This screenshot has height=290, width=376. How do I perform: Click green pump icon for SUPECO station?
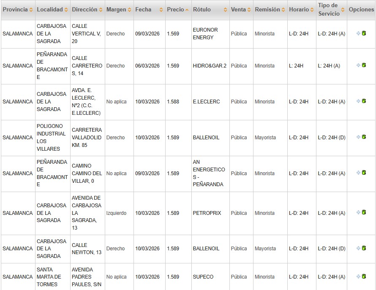(x=364, y=276)
